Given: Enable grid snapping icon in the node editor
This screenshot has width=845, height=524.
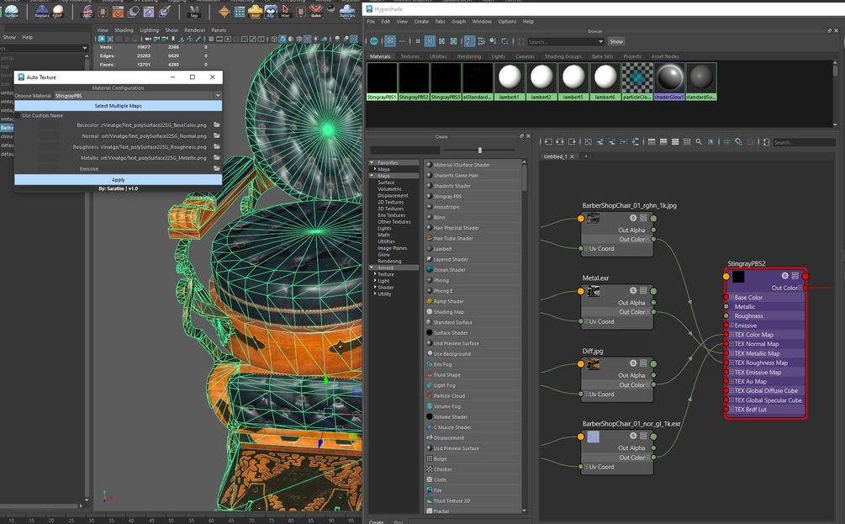Looking at the screenshot, I should coord(738,141).
